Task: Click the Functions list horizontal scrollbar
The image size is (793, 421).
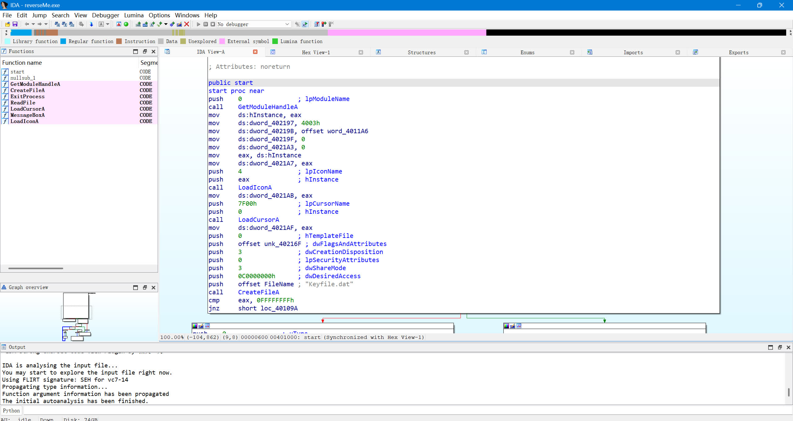Action: [x=36, y=268]
